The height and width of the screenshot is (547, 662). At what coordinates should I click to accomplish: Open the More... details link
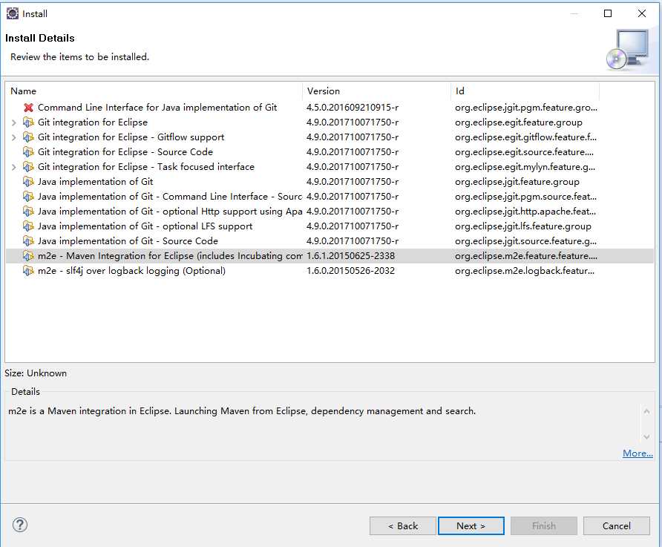point(638,453)
